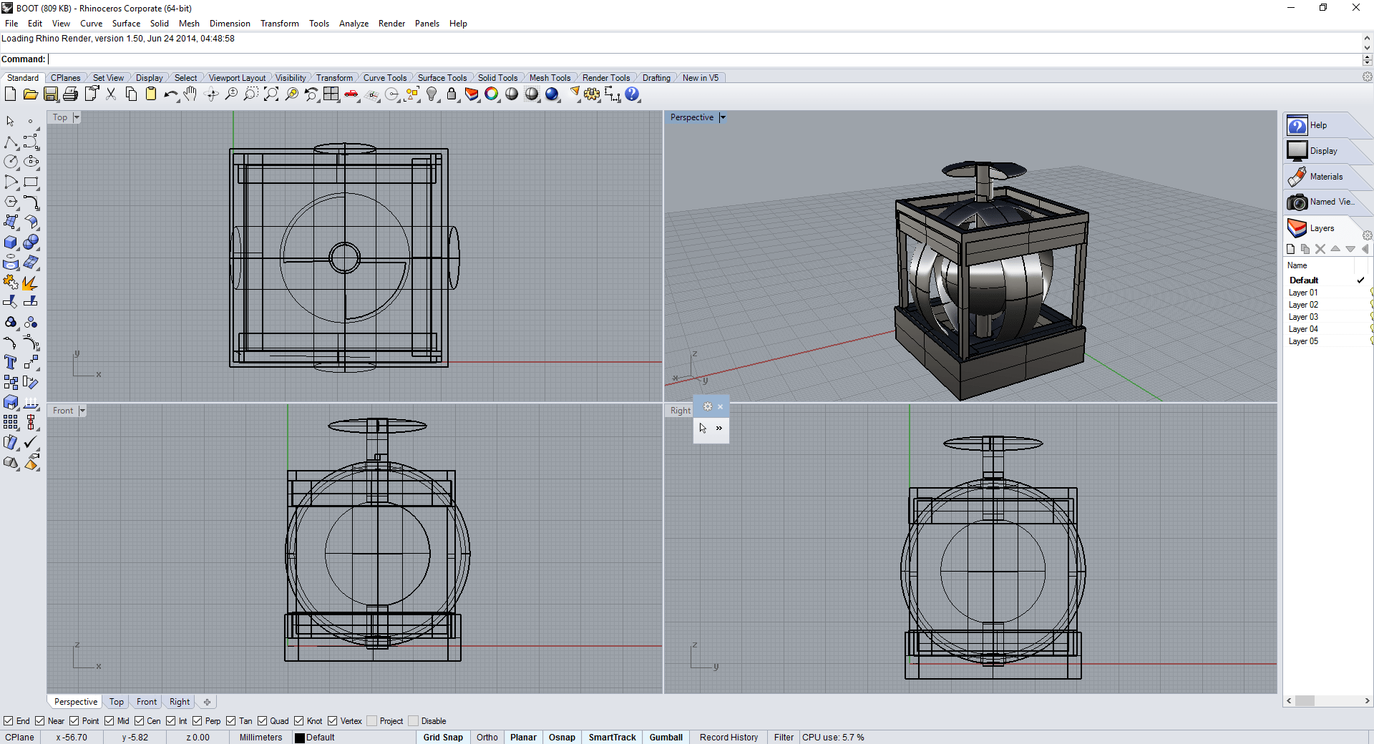Click the new layer icon in Layers panel
The width and height of the screenshot is (1374, 744).
1290,249
